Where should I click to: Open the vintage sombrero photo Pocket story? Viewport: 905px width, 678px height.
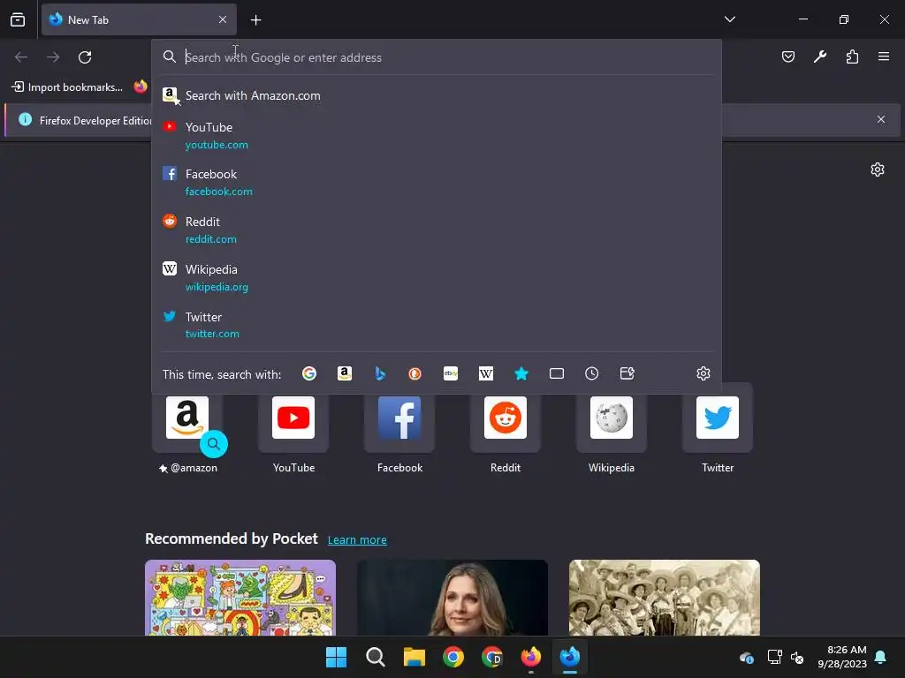[x=665, y=598]
